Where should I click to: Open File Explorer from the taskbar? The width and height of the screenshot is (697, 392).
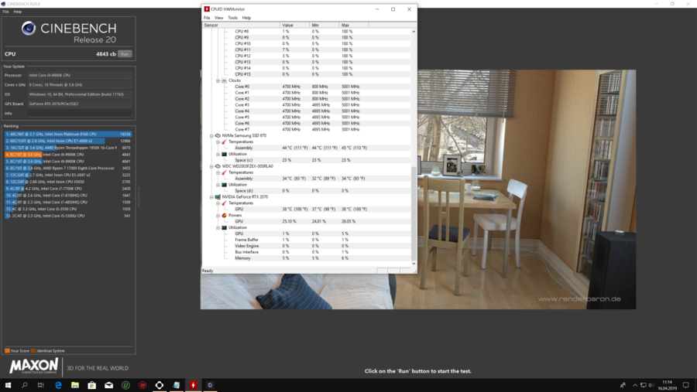coord(74,385)
